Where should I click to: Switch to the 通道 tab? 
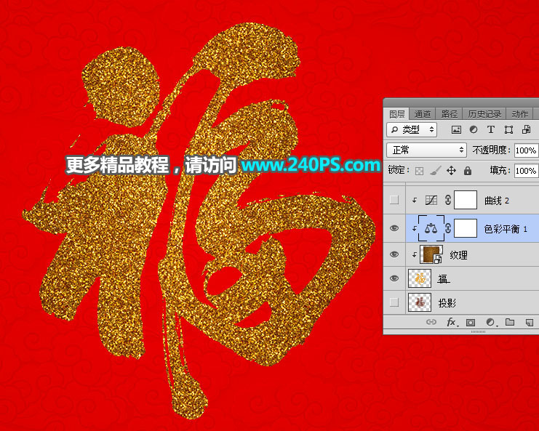click(423, 114)
